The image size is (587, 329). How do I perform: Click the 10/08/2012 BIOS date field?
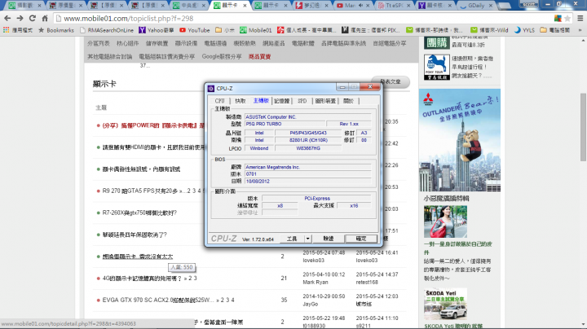[307, 182]
